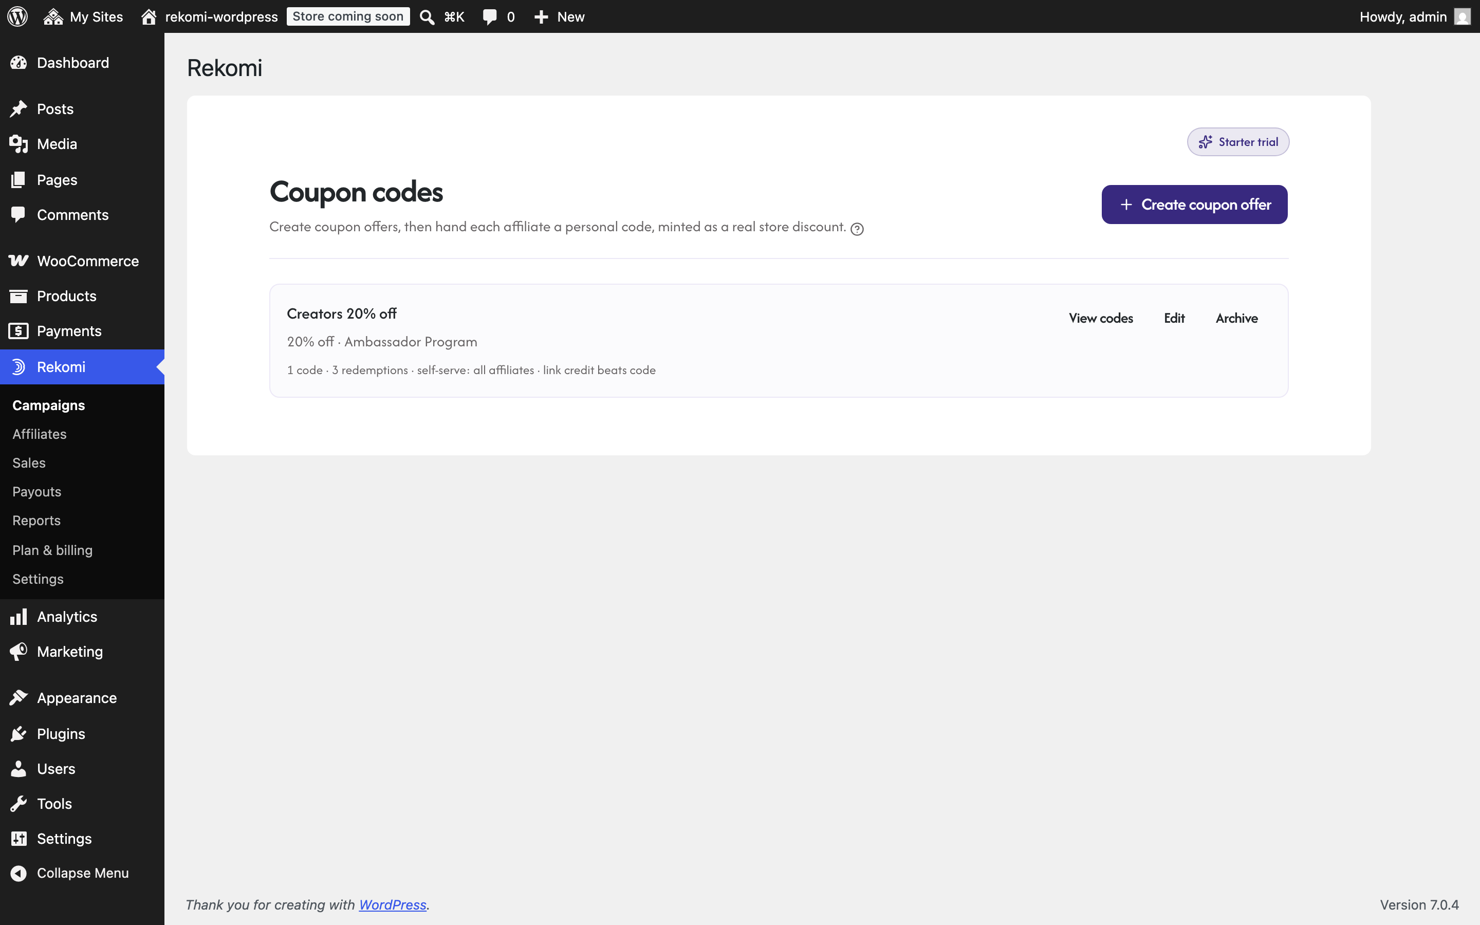Screen dimensions: 1480x925
Task: Click the help question mark icon
Action: [x=857, y=229]
